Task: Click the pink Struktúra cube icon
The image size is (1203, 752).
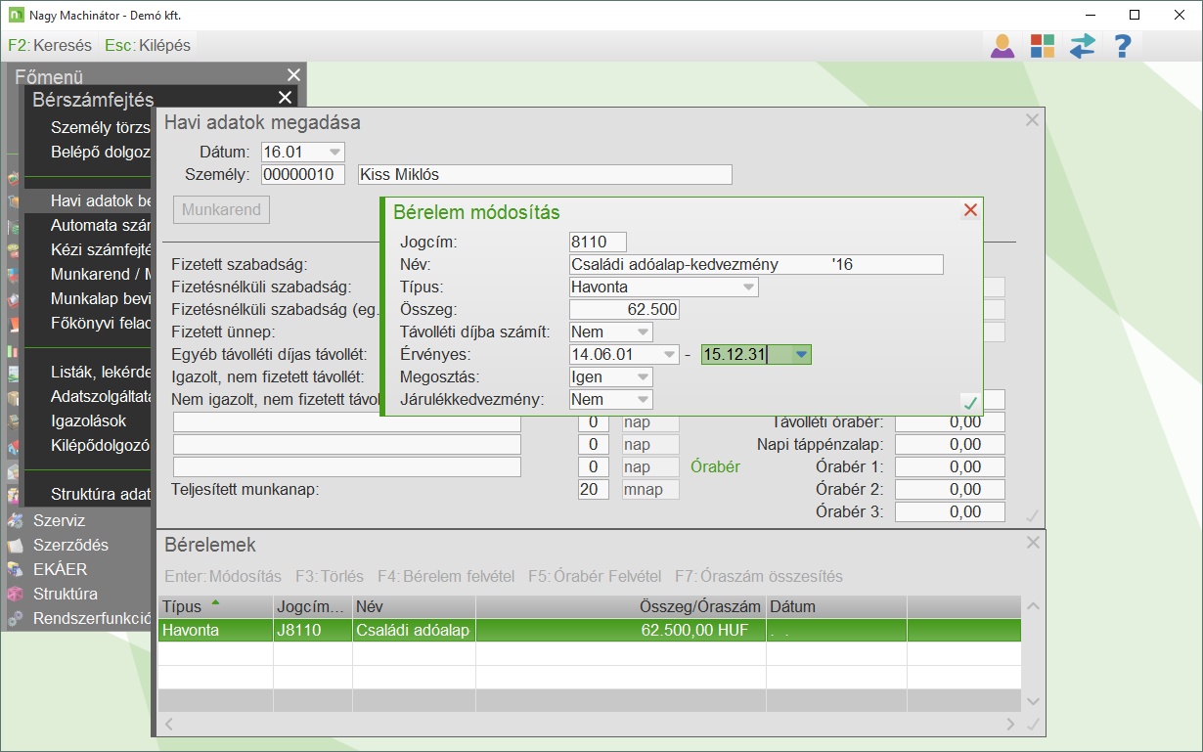Action: tap(15, 594)
